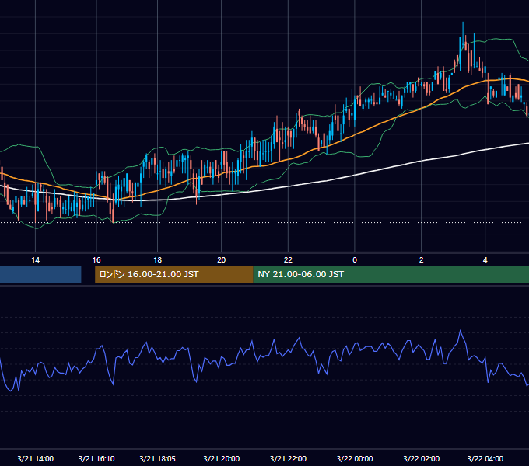Screen dimensions: 529x466
Task: Click the 3/22 04:00 date label
Action: (485, 458)
